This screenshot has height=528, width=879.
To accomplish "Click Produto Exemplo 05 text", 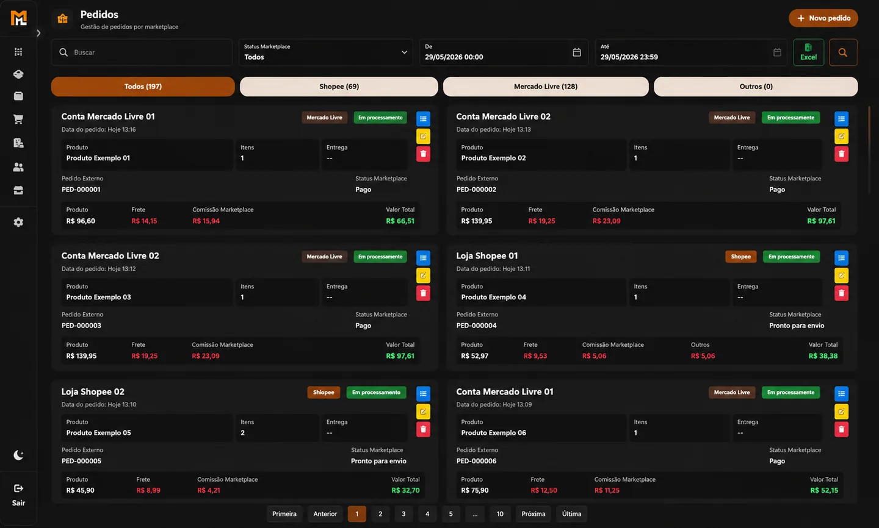I will pos(99,433).
